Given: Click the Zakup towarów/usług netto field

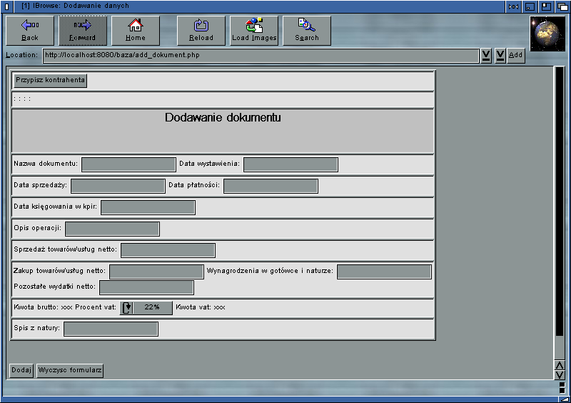Looking at the screenshot, I should (156, 272).
